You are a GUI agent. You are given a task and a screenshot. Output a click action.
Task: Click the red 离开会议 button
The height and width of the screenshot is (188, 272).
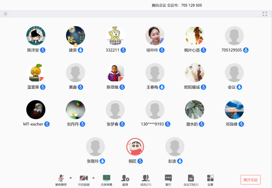[251, 180]
